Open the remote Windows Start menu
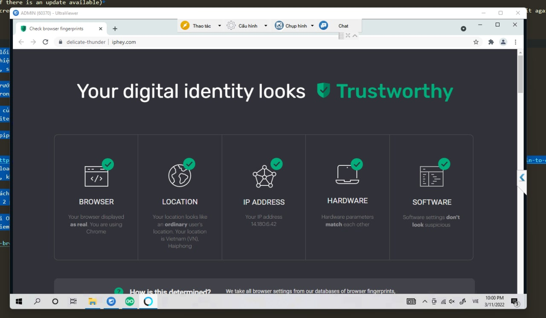Screen dimensions: 546x318 (19, 301)
